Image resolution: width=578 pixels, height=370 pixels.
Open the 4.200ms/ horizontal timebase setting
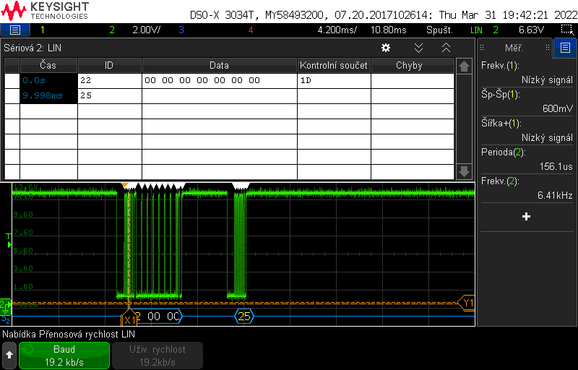337,30
